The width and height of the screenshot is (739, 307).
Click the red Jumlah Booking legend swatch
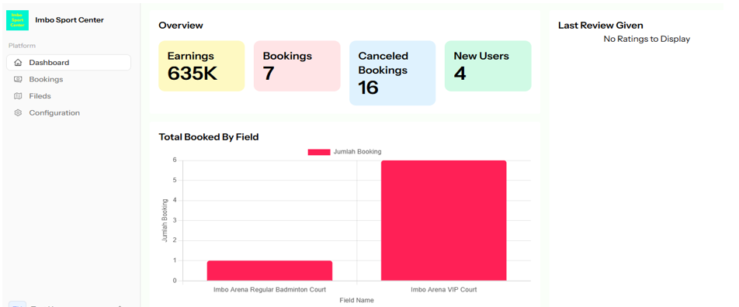pos(319,152)
